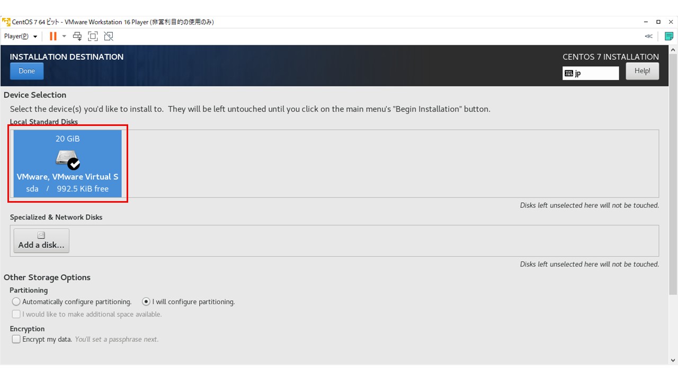Pause the virtual machine via pause icon
Image resolution: width=678 pixels, height=381 pixels.
(53, 36)
